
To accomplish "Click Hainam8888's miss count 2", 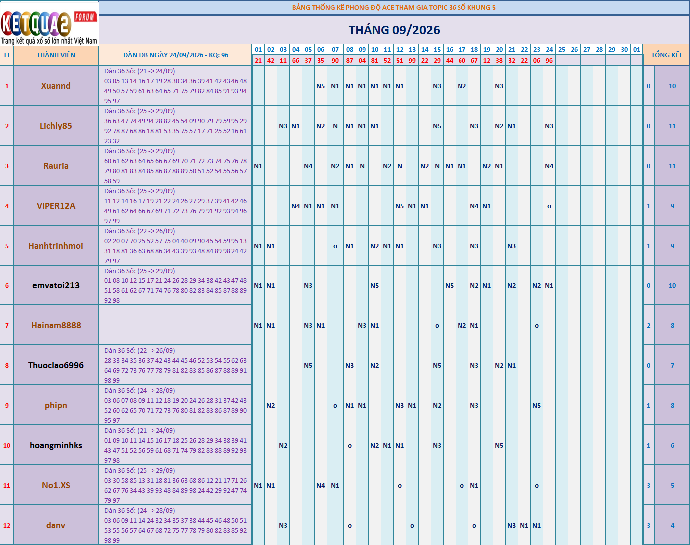I will [x=649, y=325].
